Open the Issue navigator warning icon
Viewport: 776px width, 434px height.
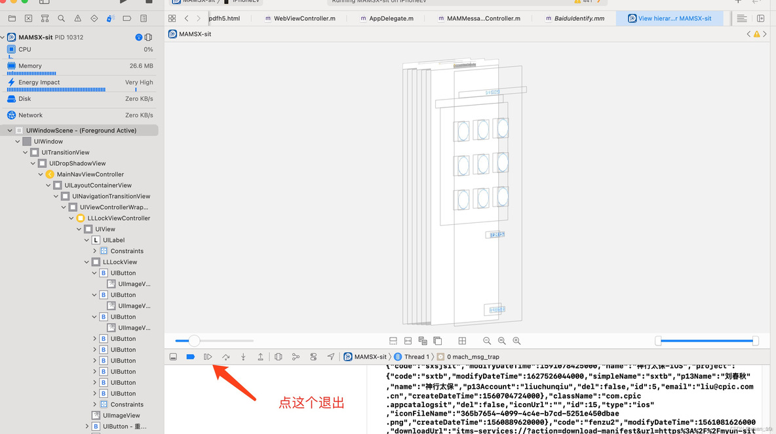[78, 18]
